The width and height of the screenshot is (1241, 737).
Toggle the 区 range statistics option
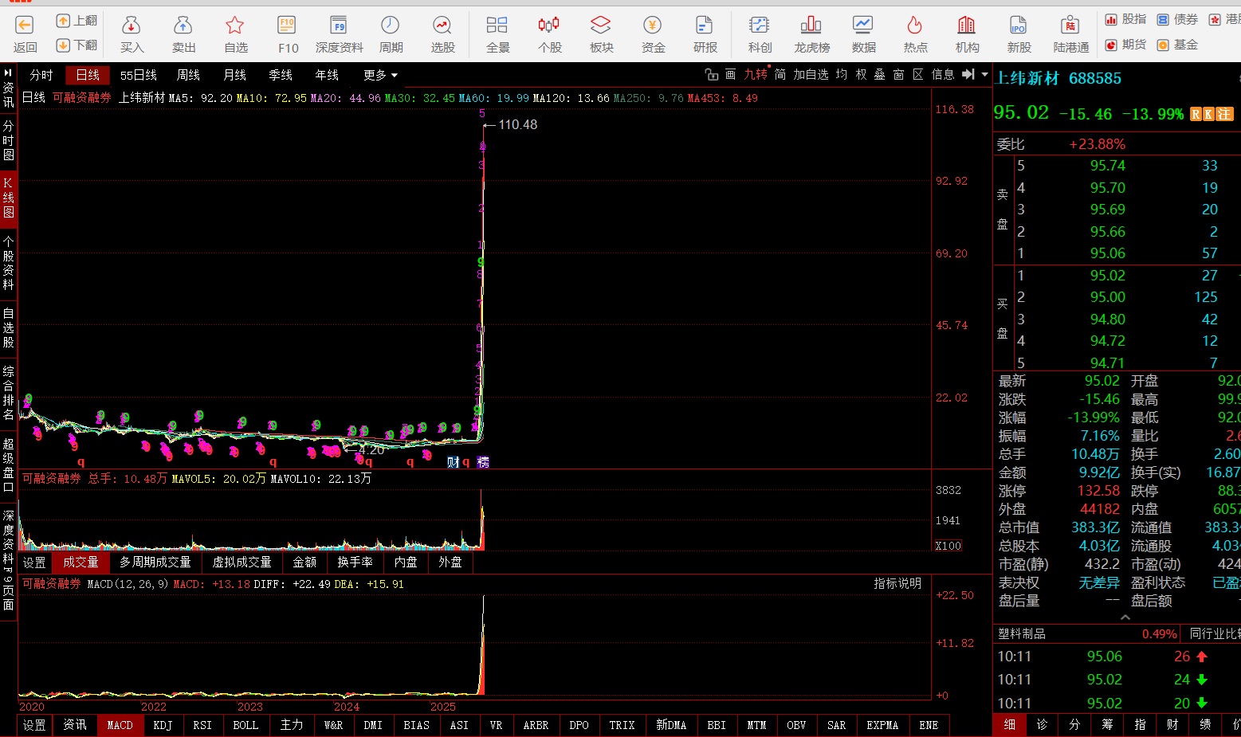(x=918, y=74)
